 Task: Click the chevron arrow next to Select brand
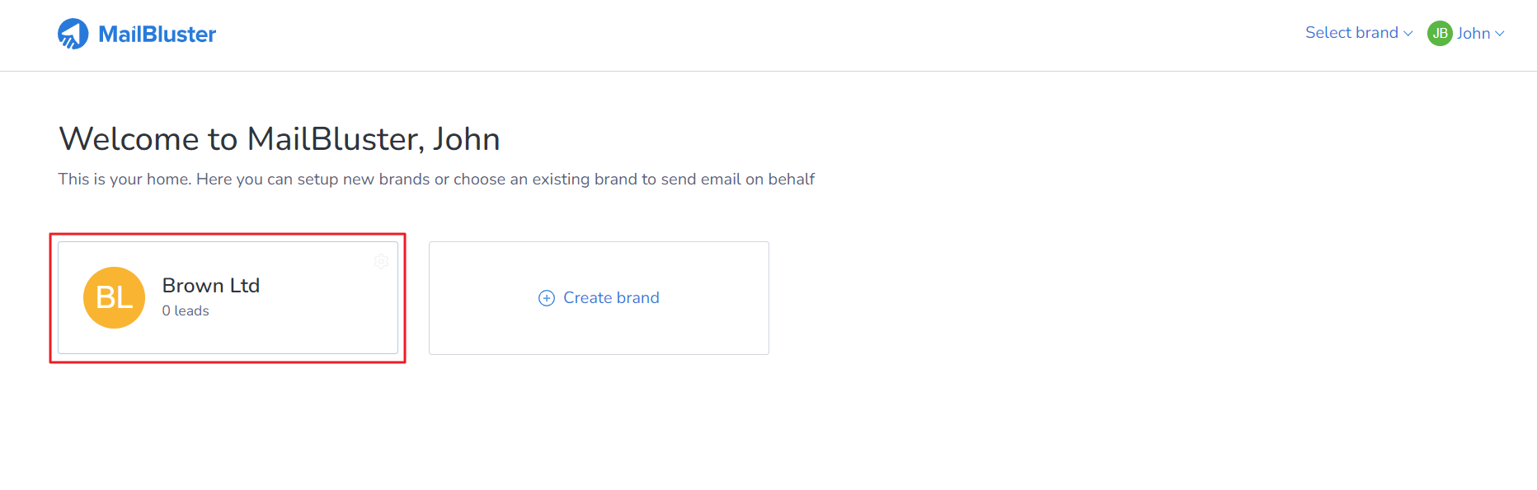tap(1408, 34)
